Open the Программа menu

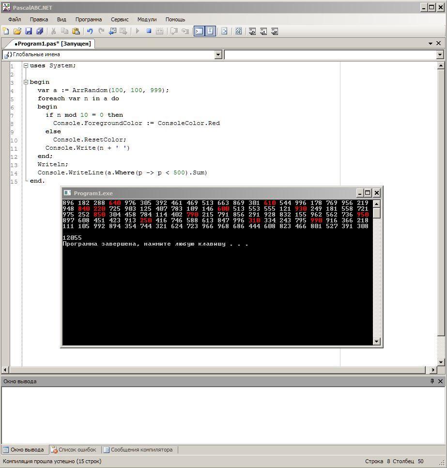click(88, 19)
